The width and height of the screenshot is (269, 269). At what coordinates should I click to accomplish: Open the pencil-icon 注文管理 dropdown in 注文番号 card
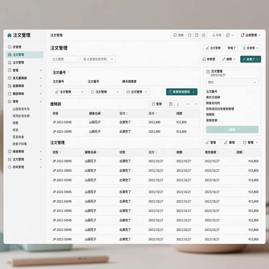pyautogui.click(x=69, y=92)
